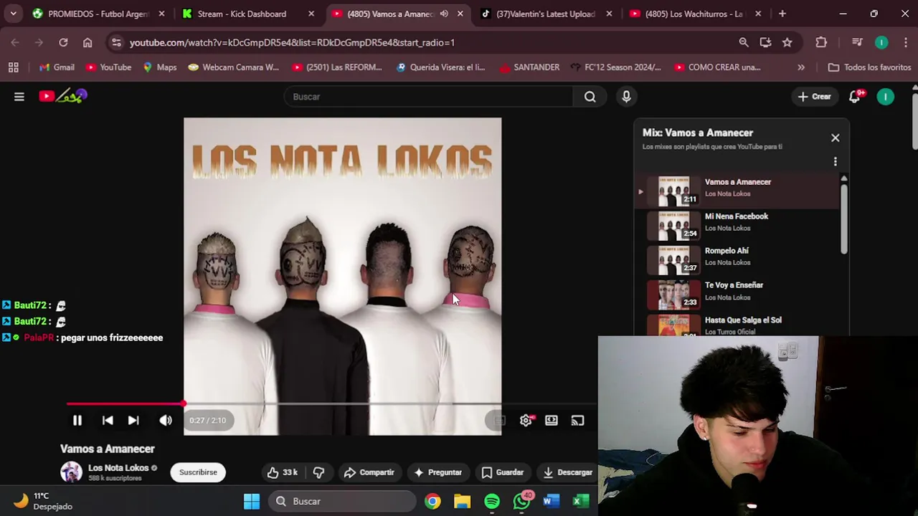Viewport: 918px width, 516px height.
Task: View site information icon in address bar
Action: click(116, 42)
